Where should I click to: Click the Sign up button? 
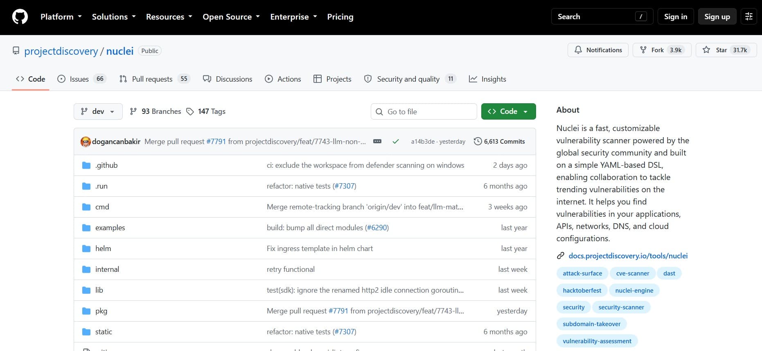[717, 16]
